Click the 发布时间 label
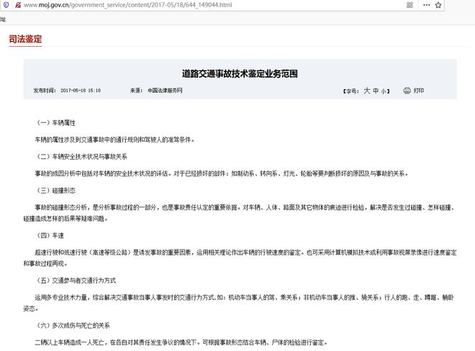 point(45,91)
